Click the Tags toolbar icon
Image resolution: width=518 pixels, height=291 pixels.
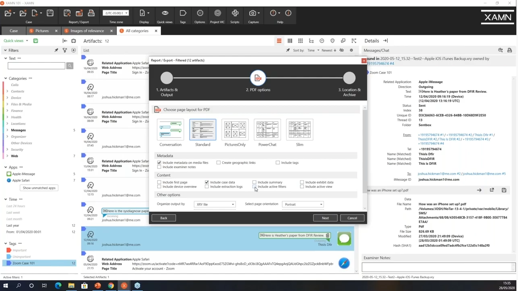click(183, 13)
